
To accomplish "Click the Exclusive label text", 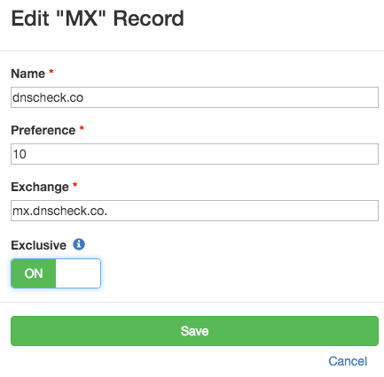I will tap(39, 245).
